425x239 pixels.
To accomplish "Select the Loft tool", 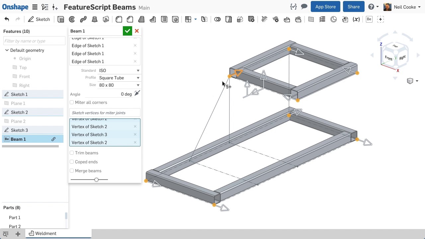I will tap(95, 19).
